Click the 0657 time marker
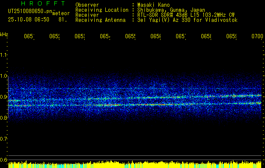The width and height of the screenshot is (265, 168). pos(181,37)
